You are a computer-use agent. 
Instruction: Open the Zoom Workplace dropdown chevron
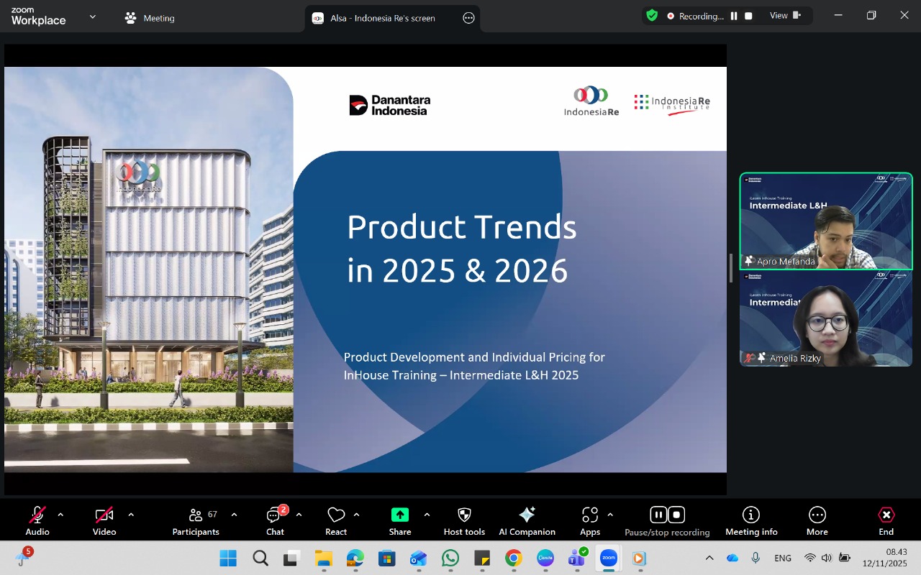tap(92, 17)
